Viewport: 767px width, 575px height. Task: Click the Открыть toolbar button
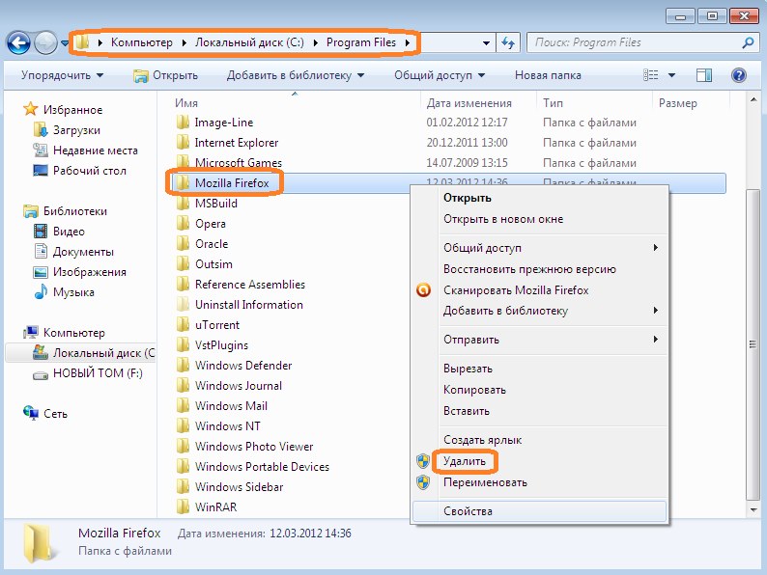pos(165,75)
